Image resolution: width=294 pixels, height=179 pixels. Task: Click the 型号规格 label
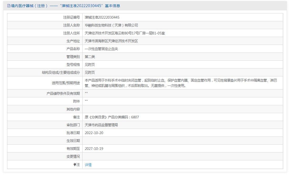click(x=73, y=65)
